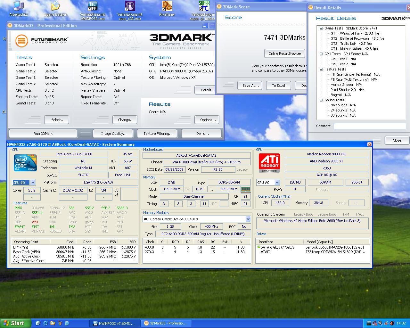Viewport: 410px width, 328px height.
Task: Click Save As... in 3DMark Score window
Action: point(250,86)
